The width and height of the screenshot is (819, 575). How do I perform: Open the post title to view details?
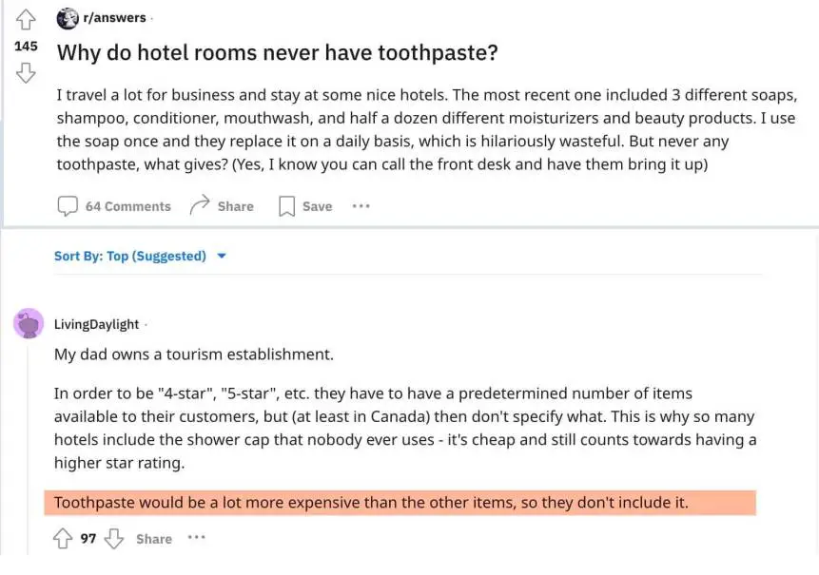[x=276, y=52]
